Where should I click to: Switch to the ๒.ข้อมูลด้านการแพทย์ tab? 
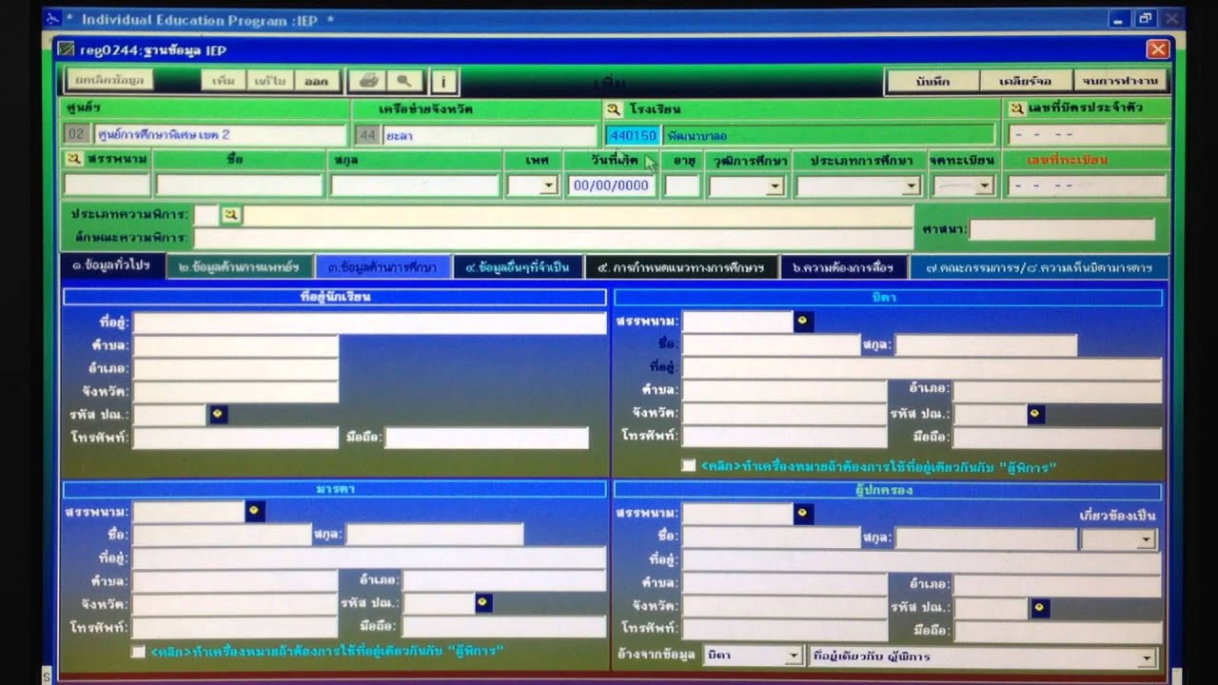point(238,267)
